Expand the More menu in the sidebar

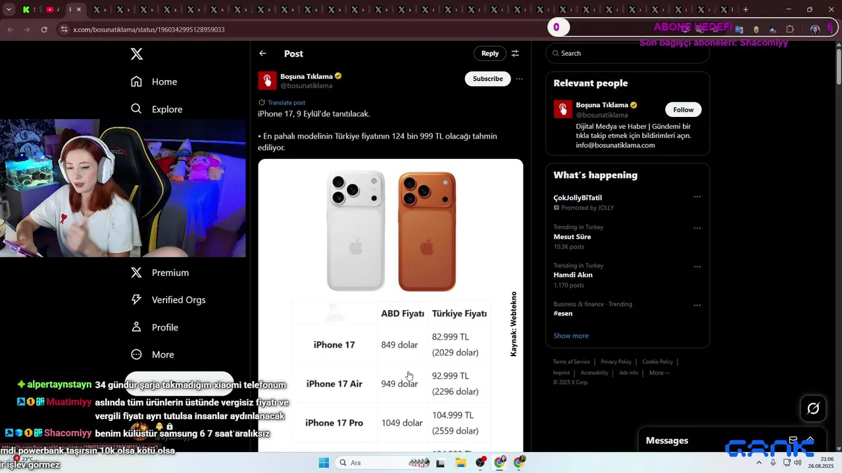click(x=153, y=354)
